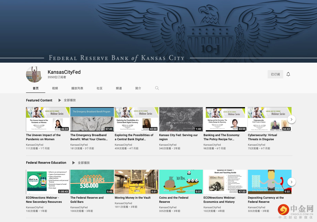
Task: Open the channel search magnifier icon
Action: tap(157, 88)
